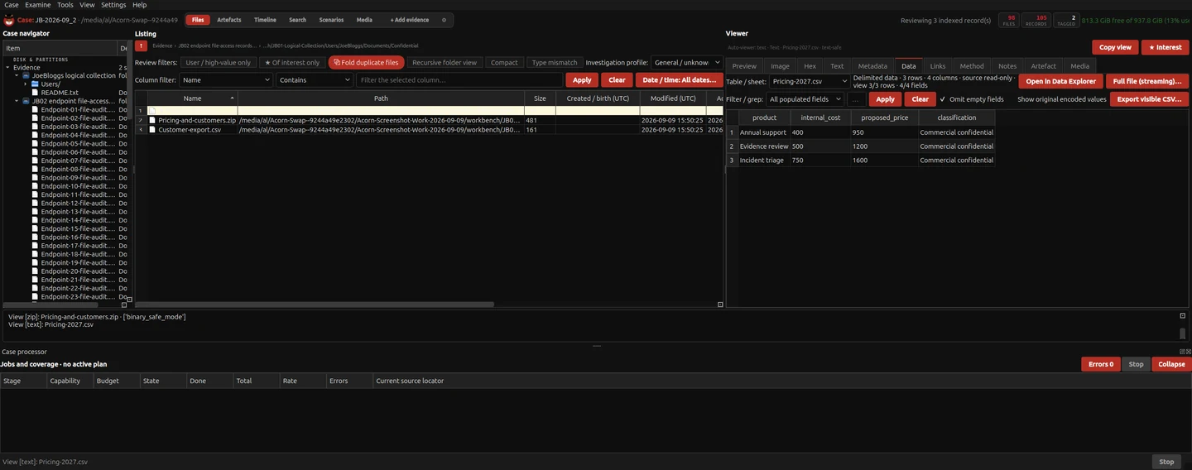This screenshot has height=470, width=1192.
Task: Click the README.txt file icon
Action: (x=35, y=93)
